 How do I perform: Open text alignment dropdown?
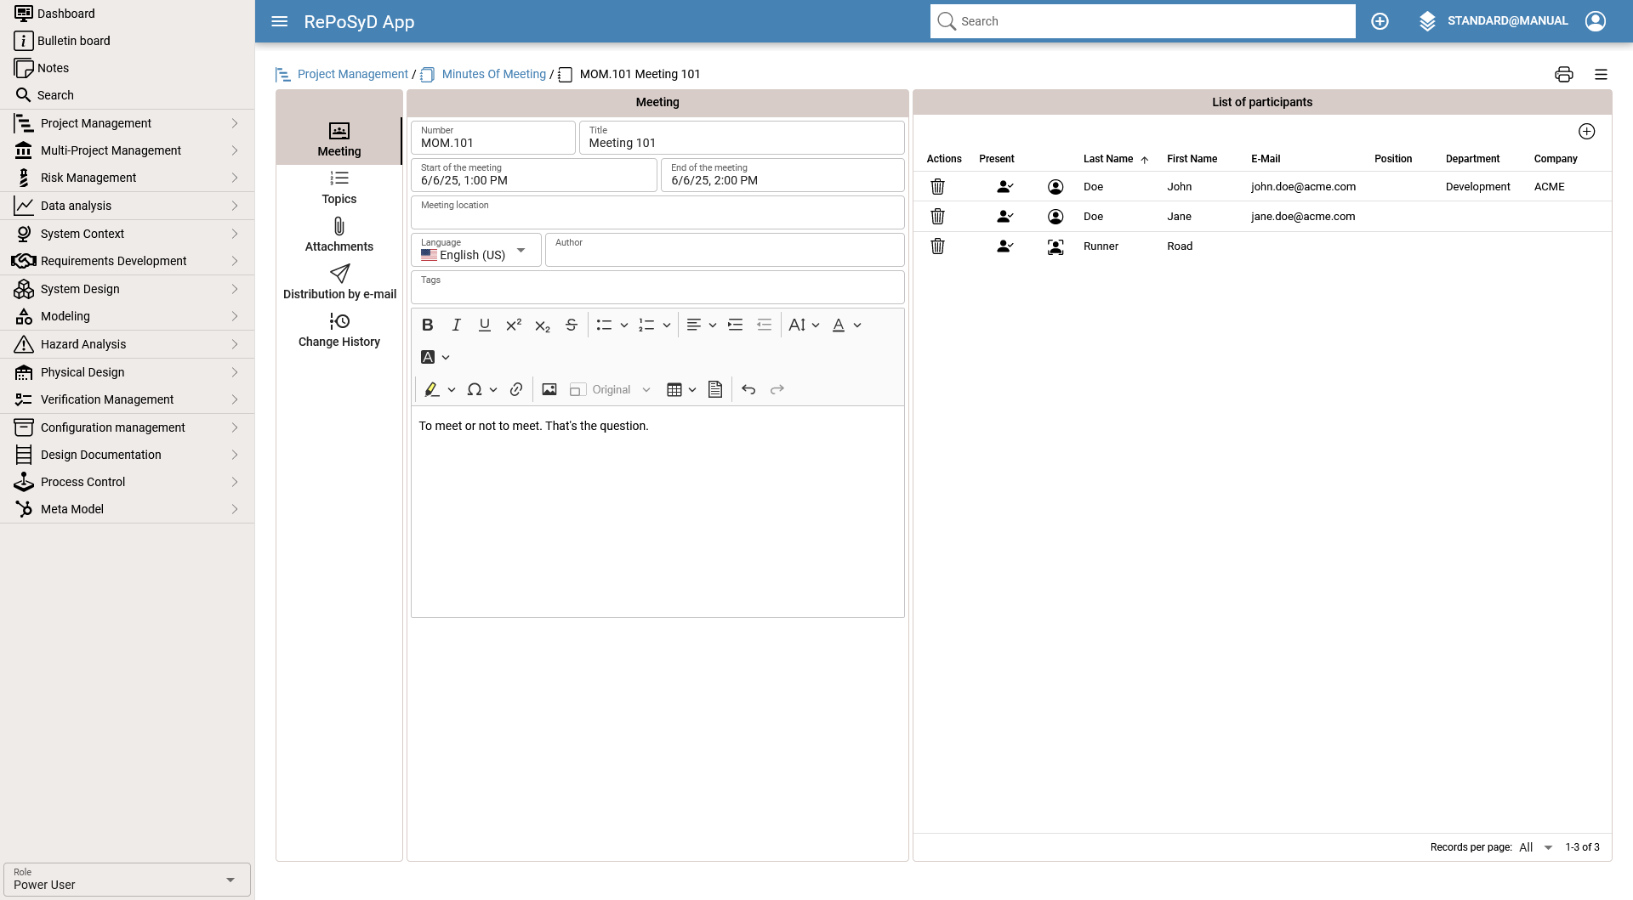702,325
